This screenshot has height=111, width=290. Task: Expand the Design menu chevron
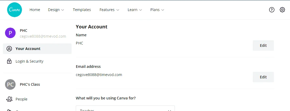point(63,10)
